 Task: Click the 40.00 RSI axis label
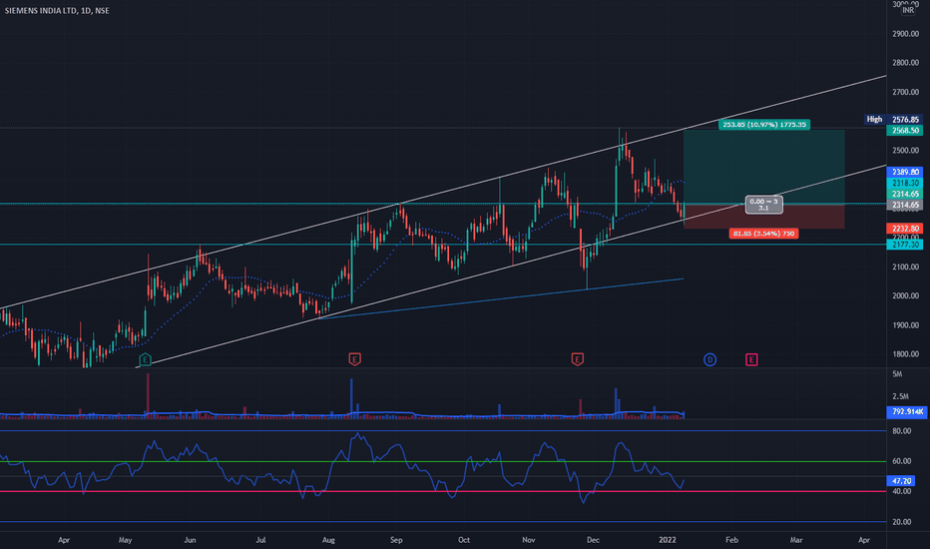[901, 491]
